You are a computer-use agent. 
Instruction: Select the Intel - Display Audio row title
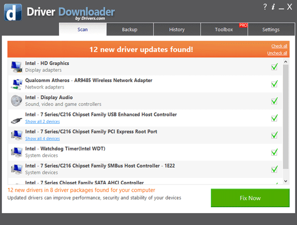pyautogui.click(x=49, y=97)
